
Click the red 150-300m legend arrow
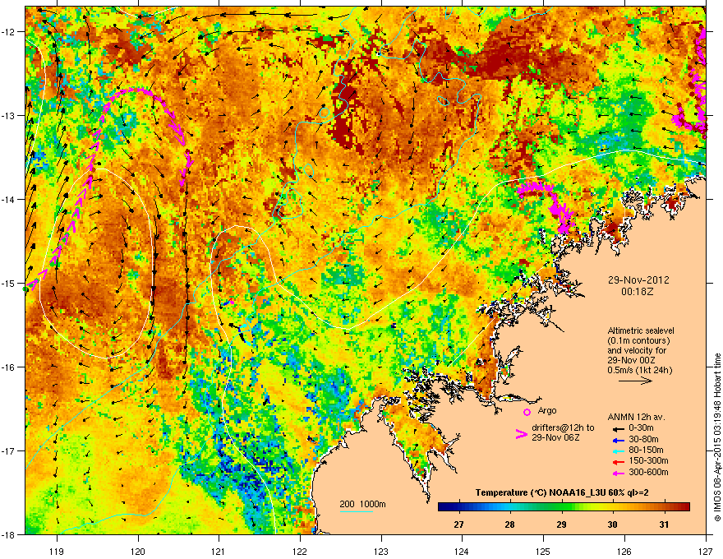coord(618,461)
